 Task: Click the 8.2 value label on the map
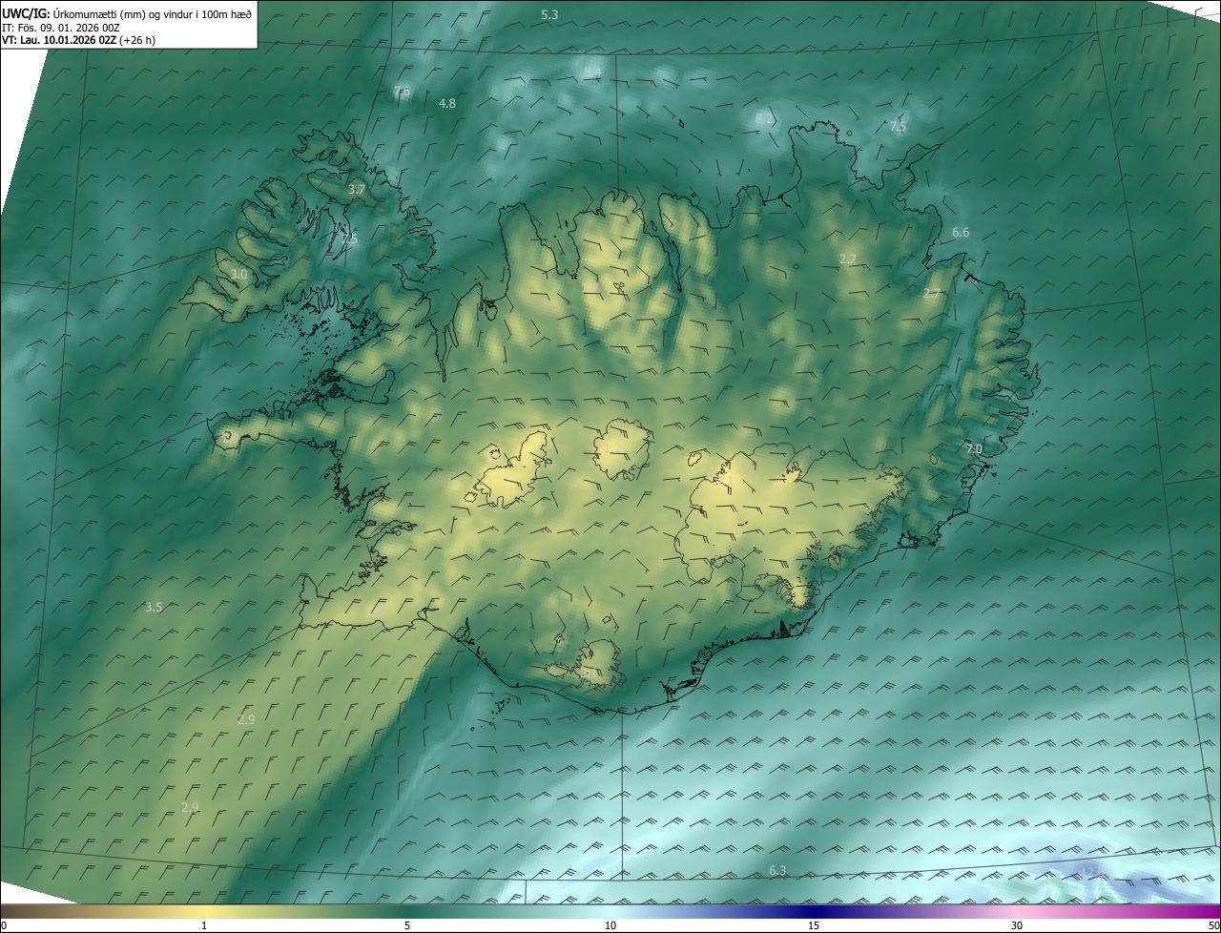tap(764, 118)
